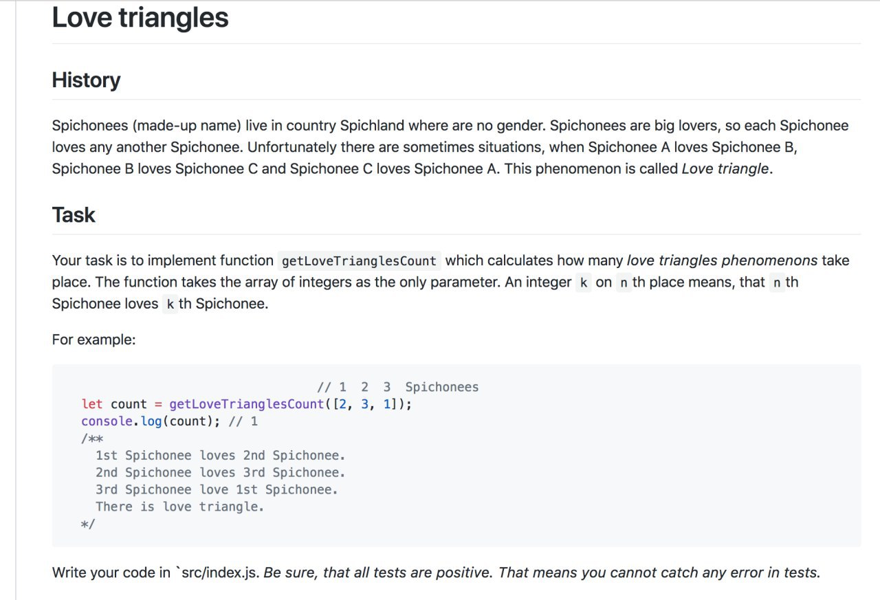
Task: Click the inline code getLoveTrianglesCount
Action: pyautogui.click(x=359, y=261)
